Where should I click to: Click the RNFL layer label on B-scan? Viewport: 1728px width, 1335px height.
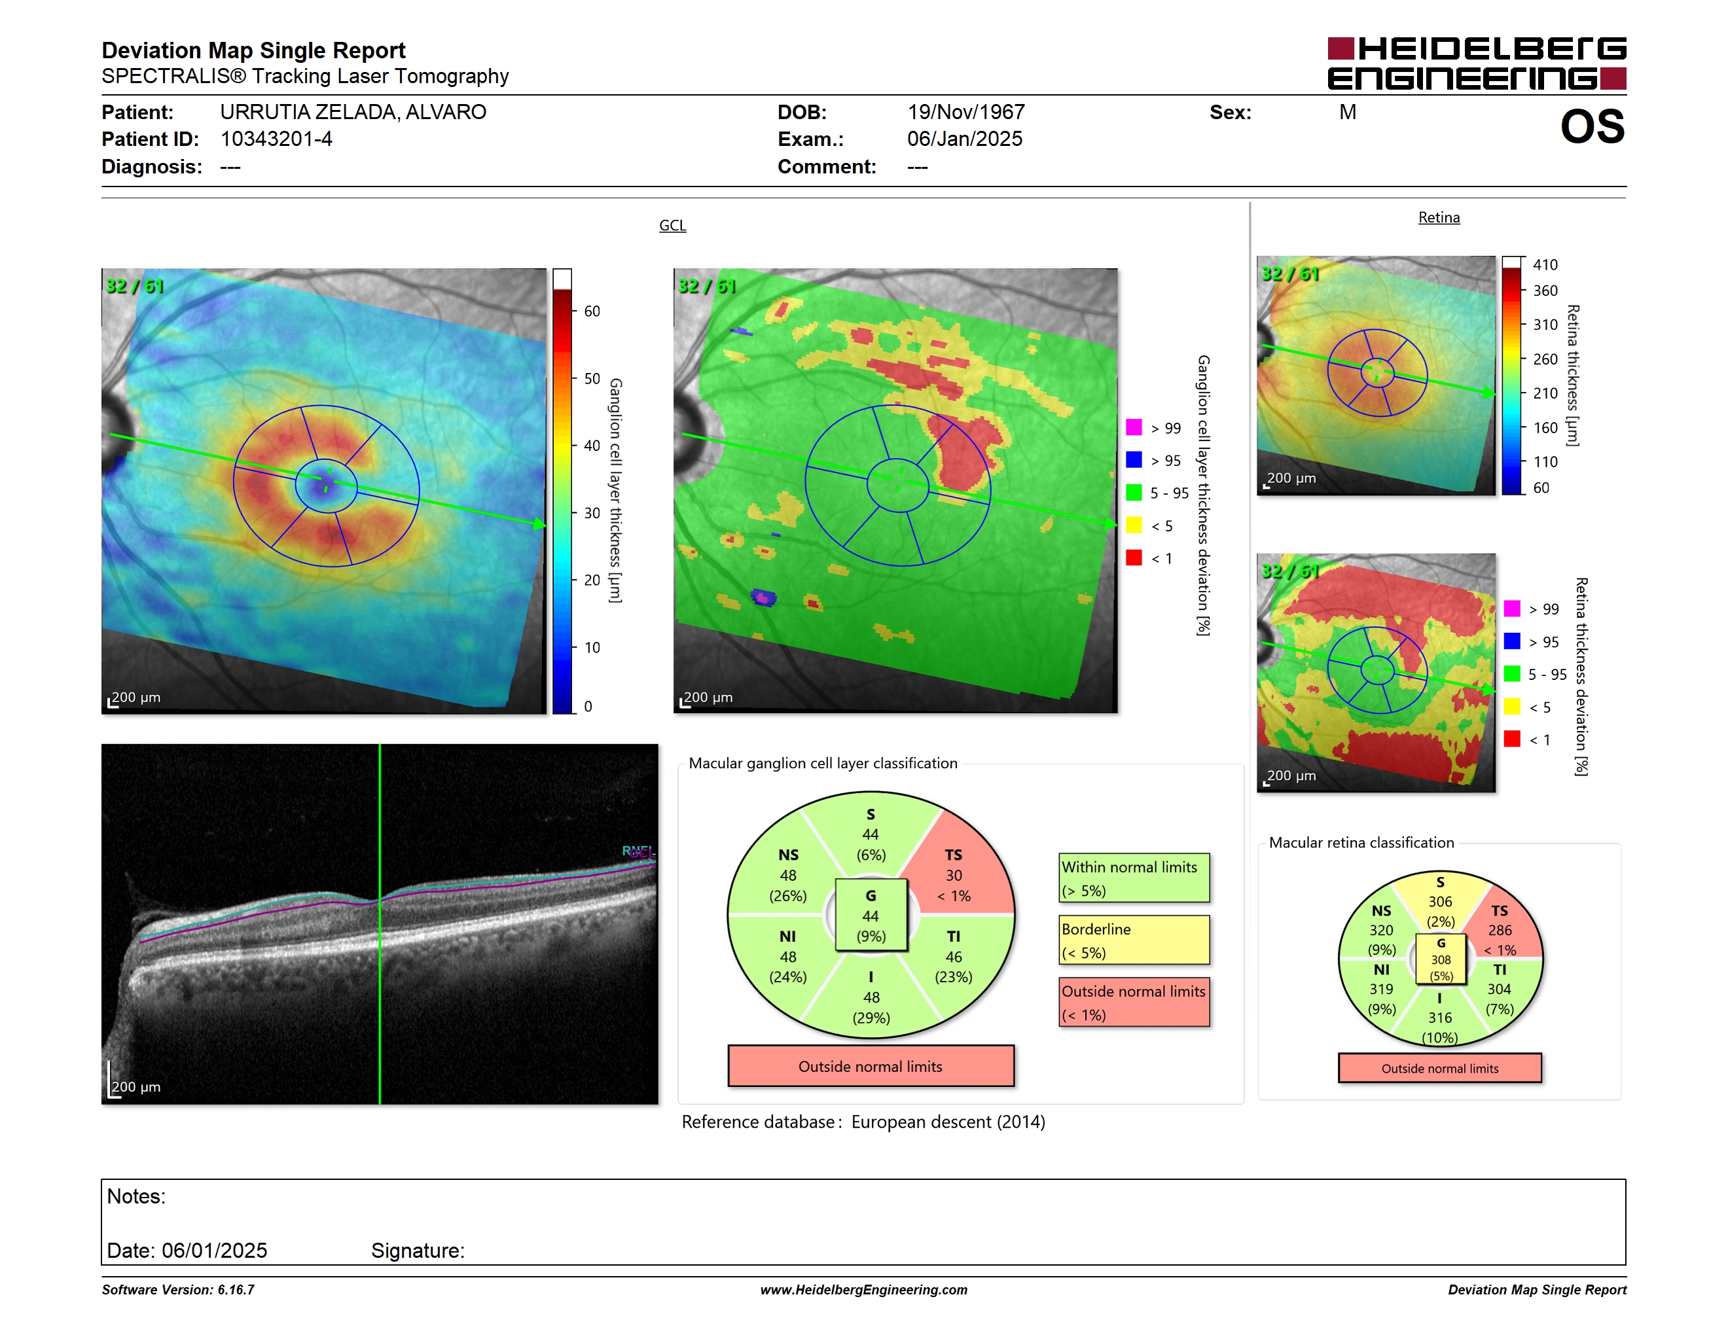(x=637, y=851)
